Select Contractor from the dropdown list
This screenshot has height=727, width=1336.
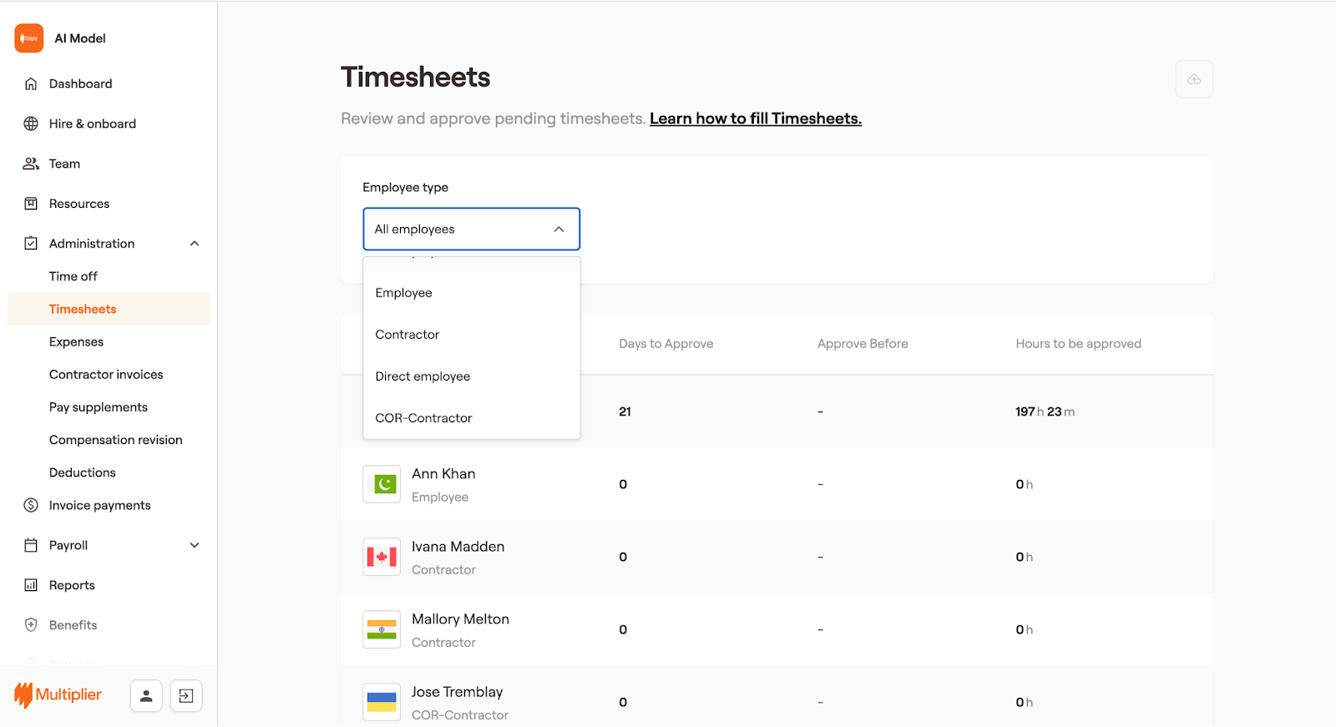coord(407,335)
